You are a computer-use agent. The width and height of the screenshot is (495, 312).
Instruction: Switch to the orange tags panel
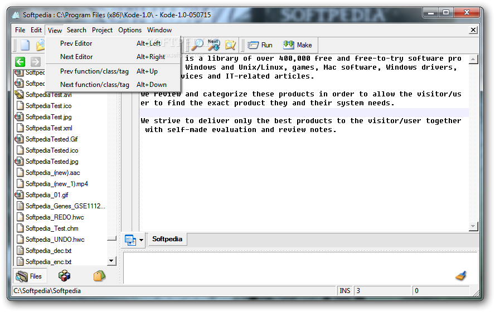pyautogui.click(x=99, y=276)
